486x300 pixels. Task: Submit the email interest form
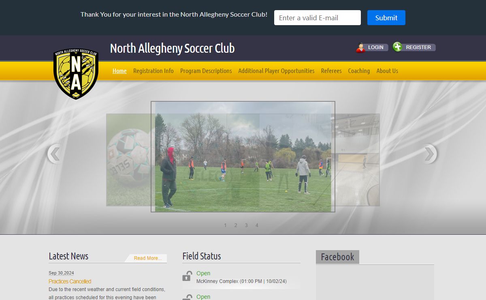386,18
